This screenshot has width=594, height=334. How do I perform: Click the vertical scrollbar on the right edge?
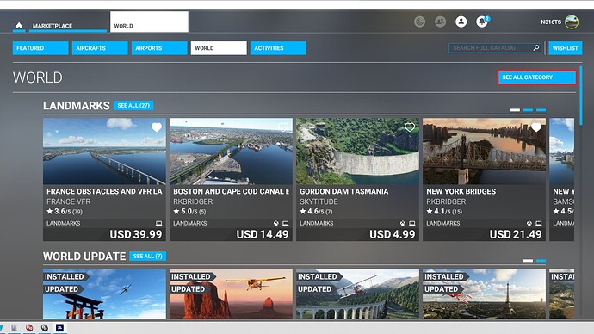581,96
